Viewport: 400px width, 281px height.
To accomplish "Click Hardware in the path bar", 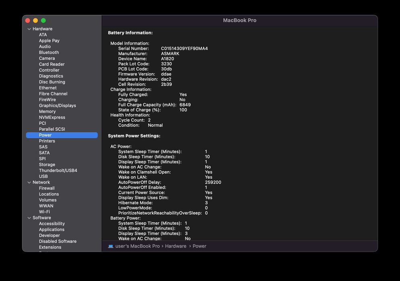I will (176, 246).
